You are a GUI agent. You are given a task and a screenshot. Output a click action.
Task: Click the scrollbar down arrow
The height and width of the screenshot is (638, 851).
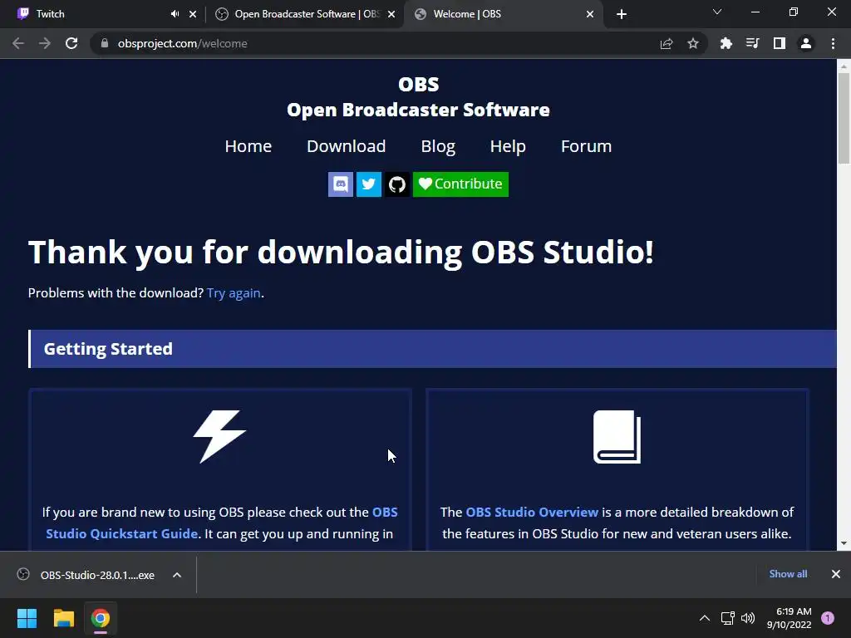tap(844, 543)
